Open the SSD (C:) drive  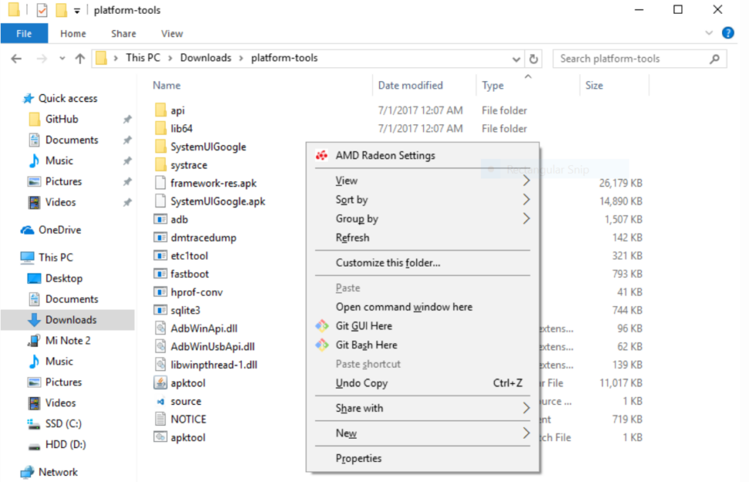click(63, 424)
